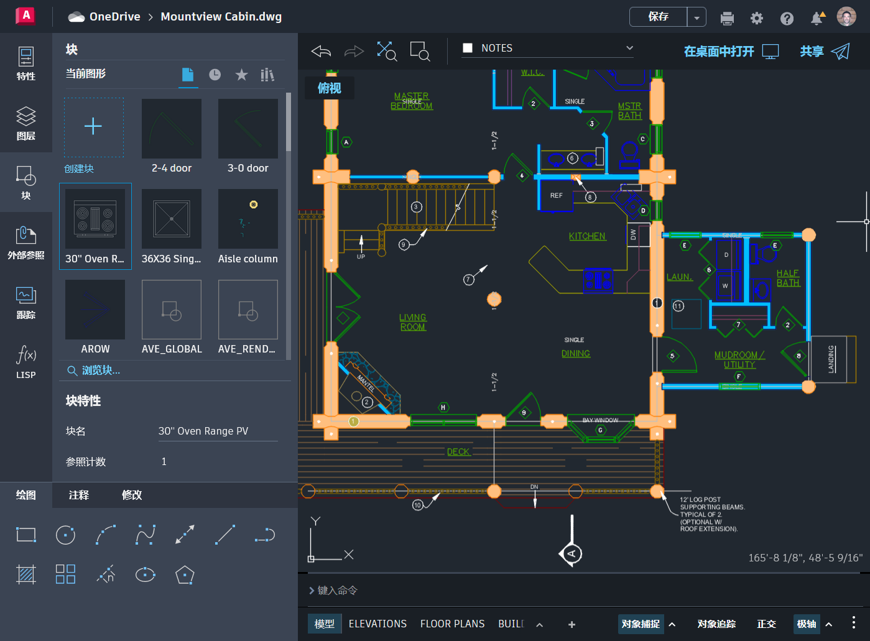Open the 块 blocks panel
Image resolution: width=870 pixels, height=641 pixels.
[26, 183]
